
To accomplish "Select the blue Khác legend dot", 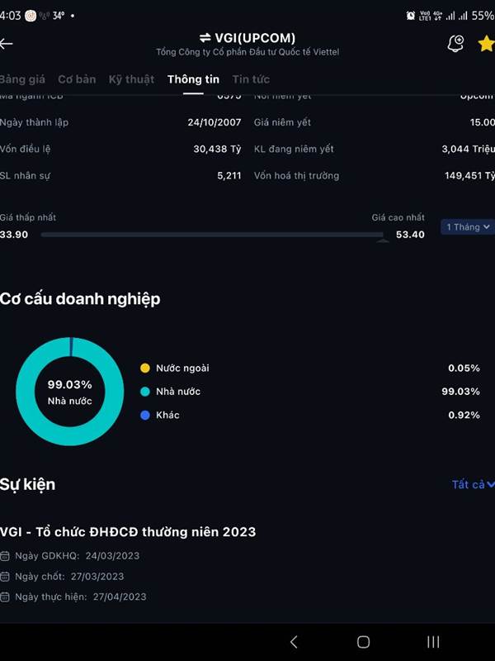I will point(145,416).
